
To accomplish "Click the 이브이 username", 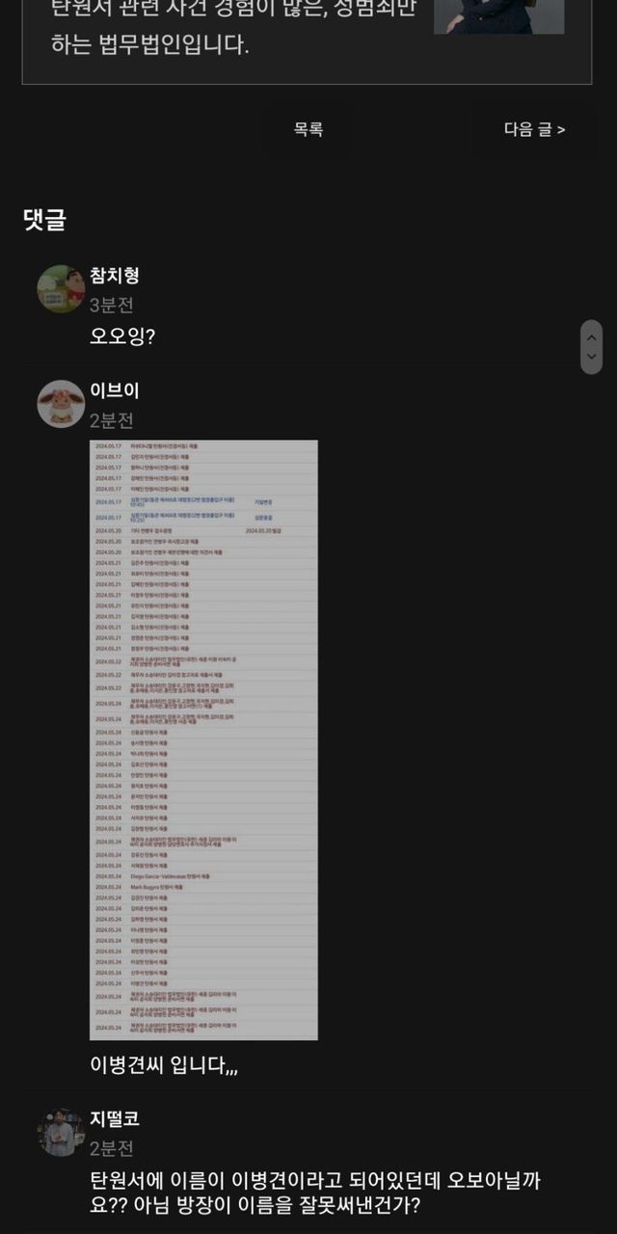I will click(x=115, y=391).
